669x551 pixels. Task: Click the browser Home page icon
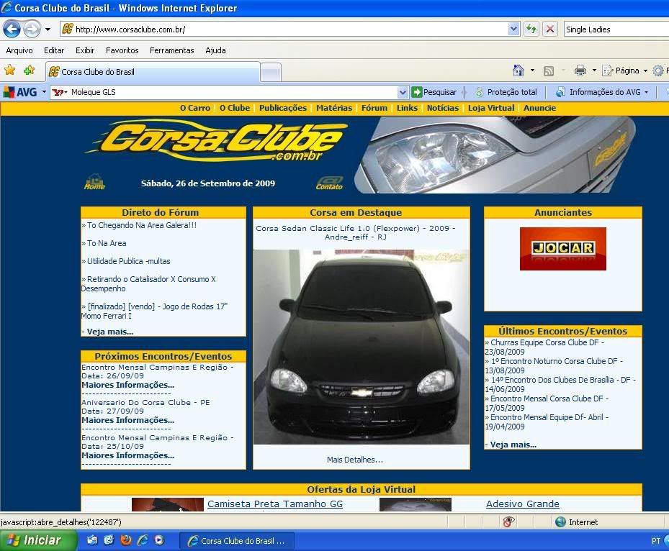pos(518,70)
